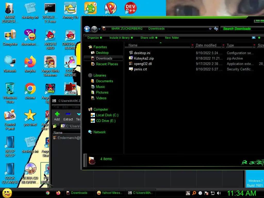Select the Koteyka2.zip file

click(144, 59)
